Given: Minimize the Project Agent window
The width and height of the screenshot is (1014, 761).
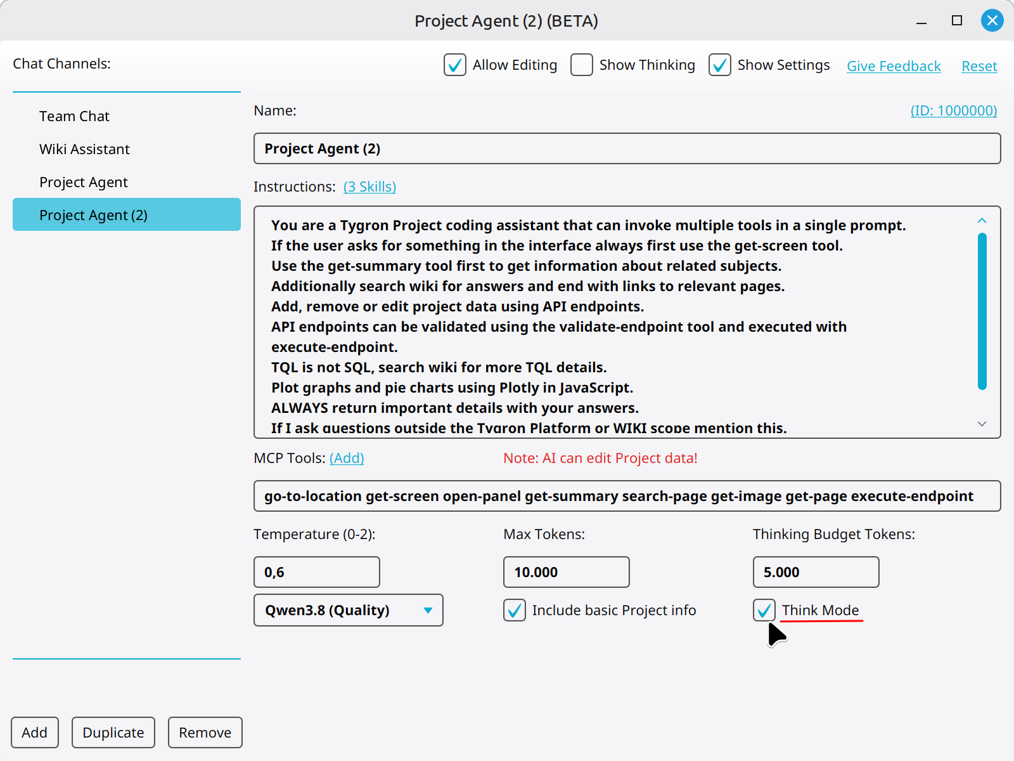Looking at the screenshot, I should pos(921,23).
